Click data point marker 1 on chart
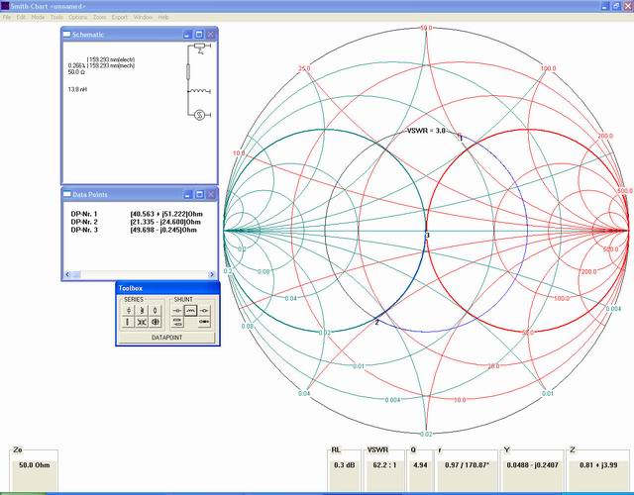The image size is (634, 495). pos(461,138)
